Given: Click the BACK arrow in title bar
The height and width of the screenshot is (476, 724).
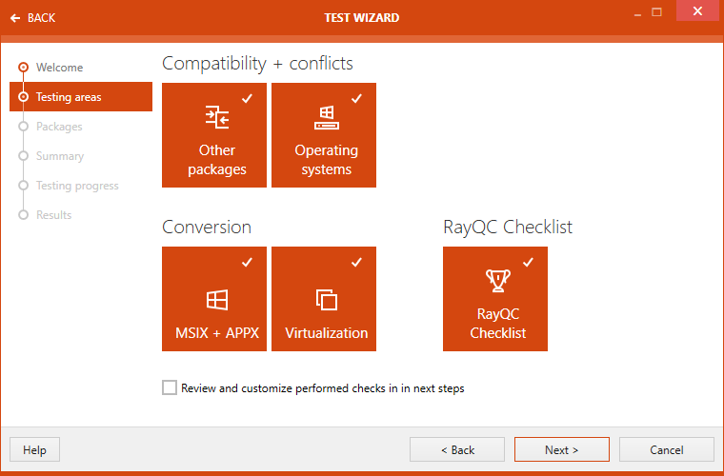Looking at the screenshot, I should (15, 18).
